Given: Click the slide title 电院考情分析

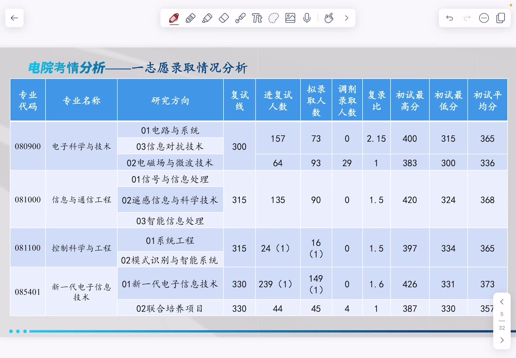Looking at the screenshot, I should (x=66, y=68).
